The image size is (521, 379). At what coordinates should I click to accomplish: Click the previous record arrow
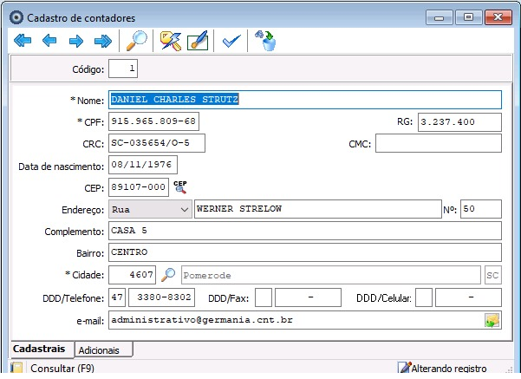(x=49, y=41)
